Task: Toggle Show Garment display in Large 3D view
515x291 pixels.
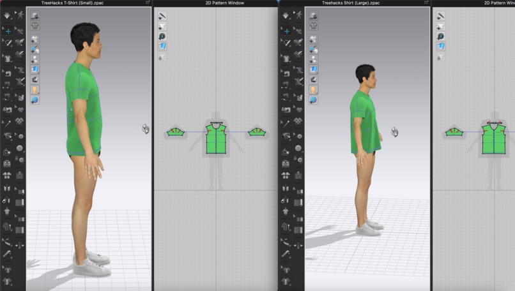Action: coord(313,40)
